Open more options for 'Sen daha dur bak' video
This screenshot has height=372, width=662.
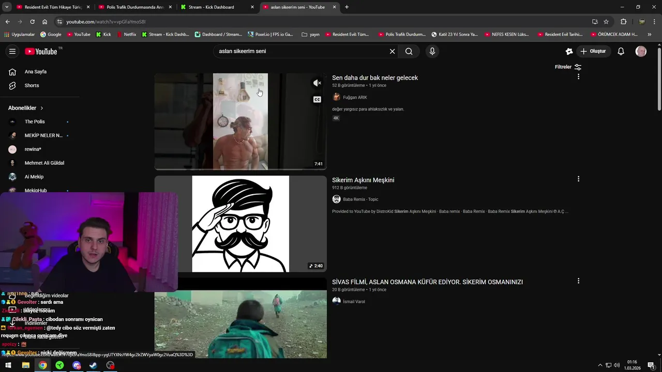(578, 76)
